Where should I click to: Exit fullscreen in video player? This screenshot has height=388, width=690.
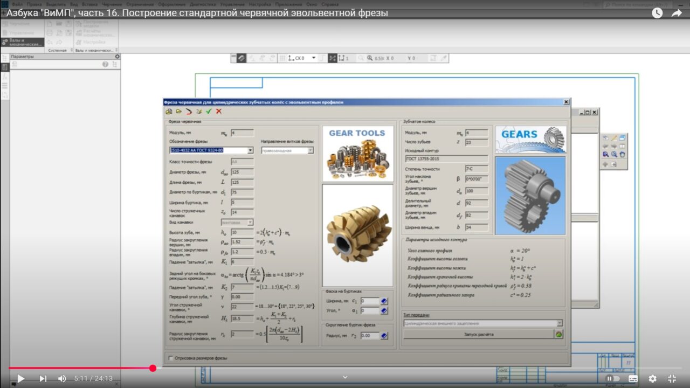tap(672, 378)
